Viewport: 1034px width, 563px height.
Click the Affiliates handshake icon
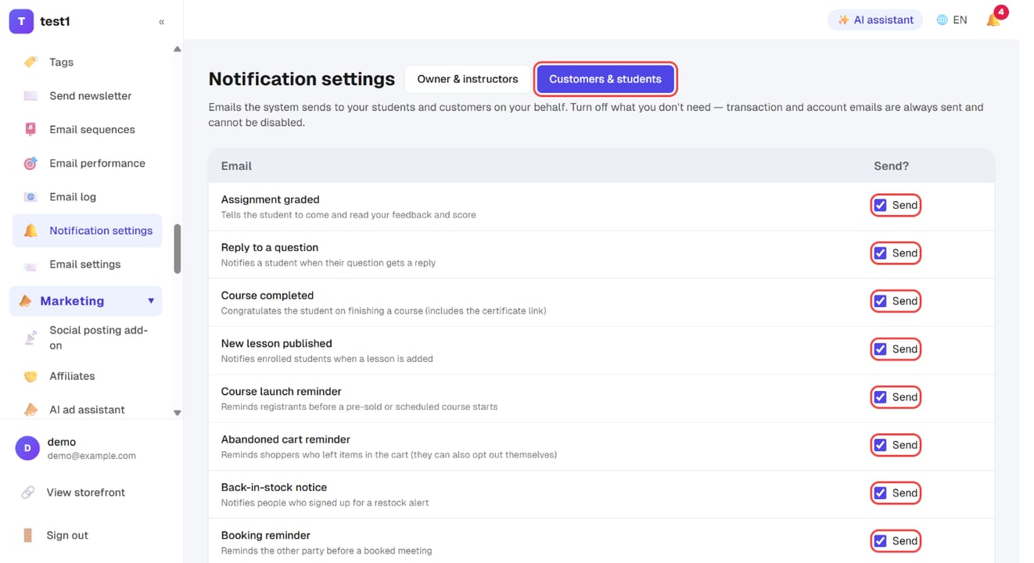pyautogui.click(x=31, y=376)
